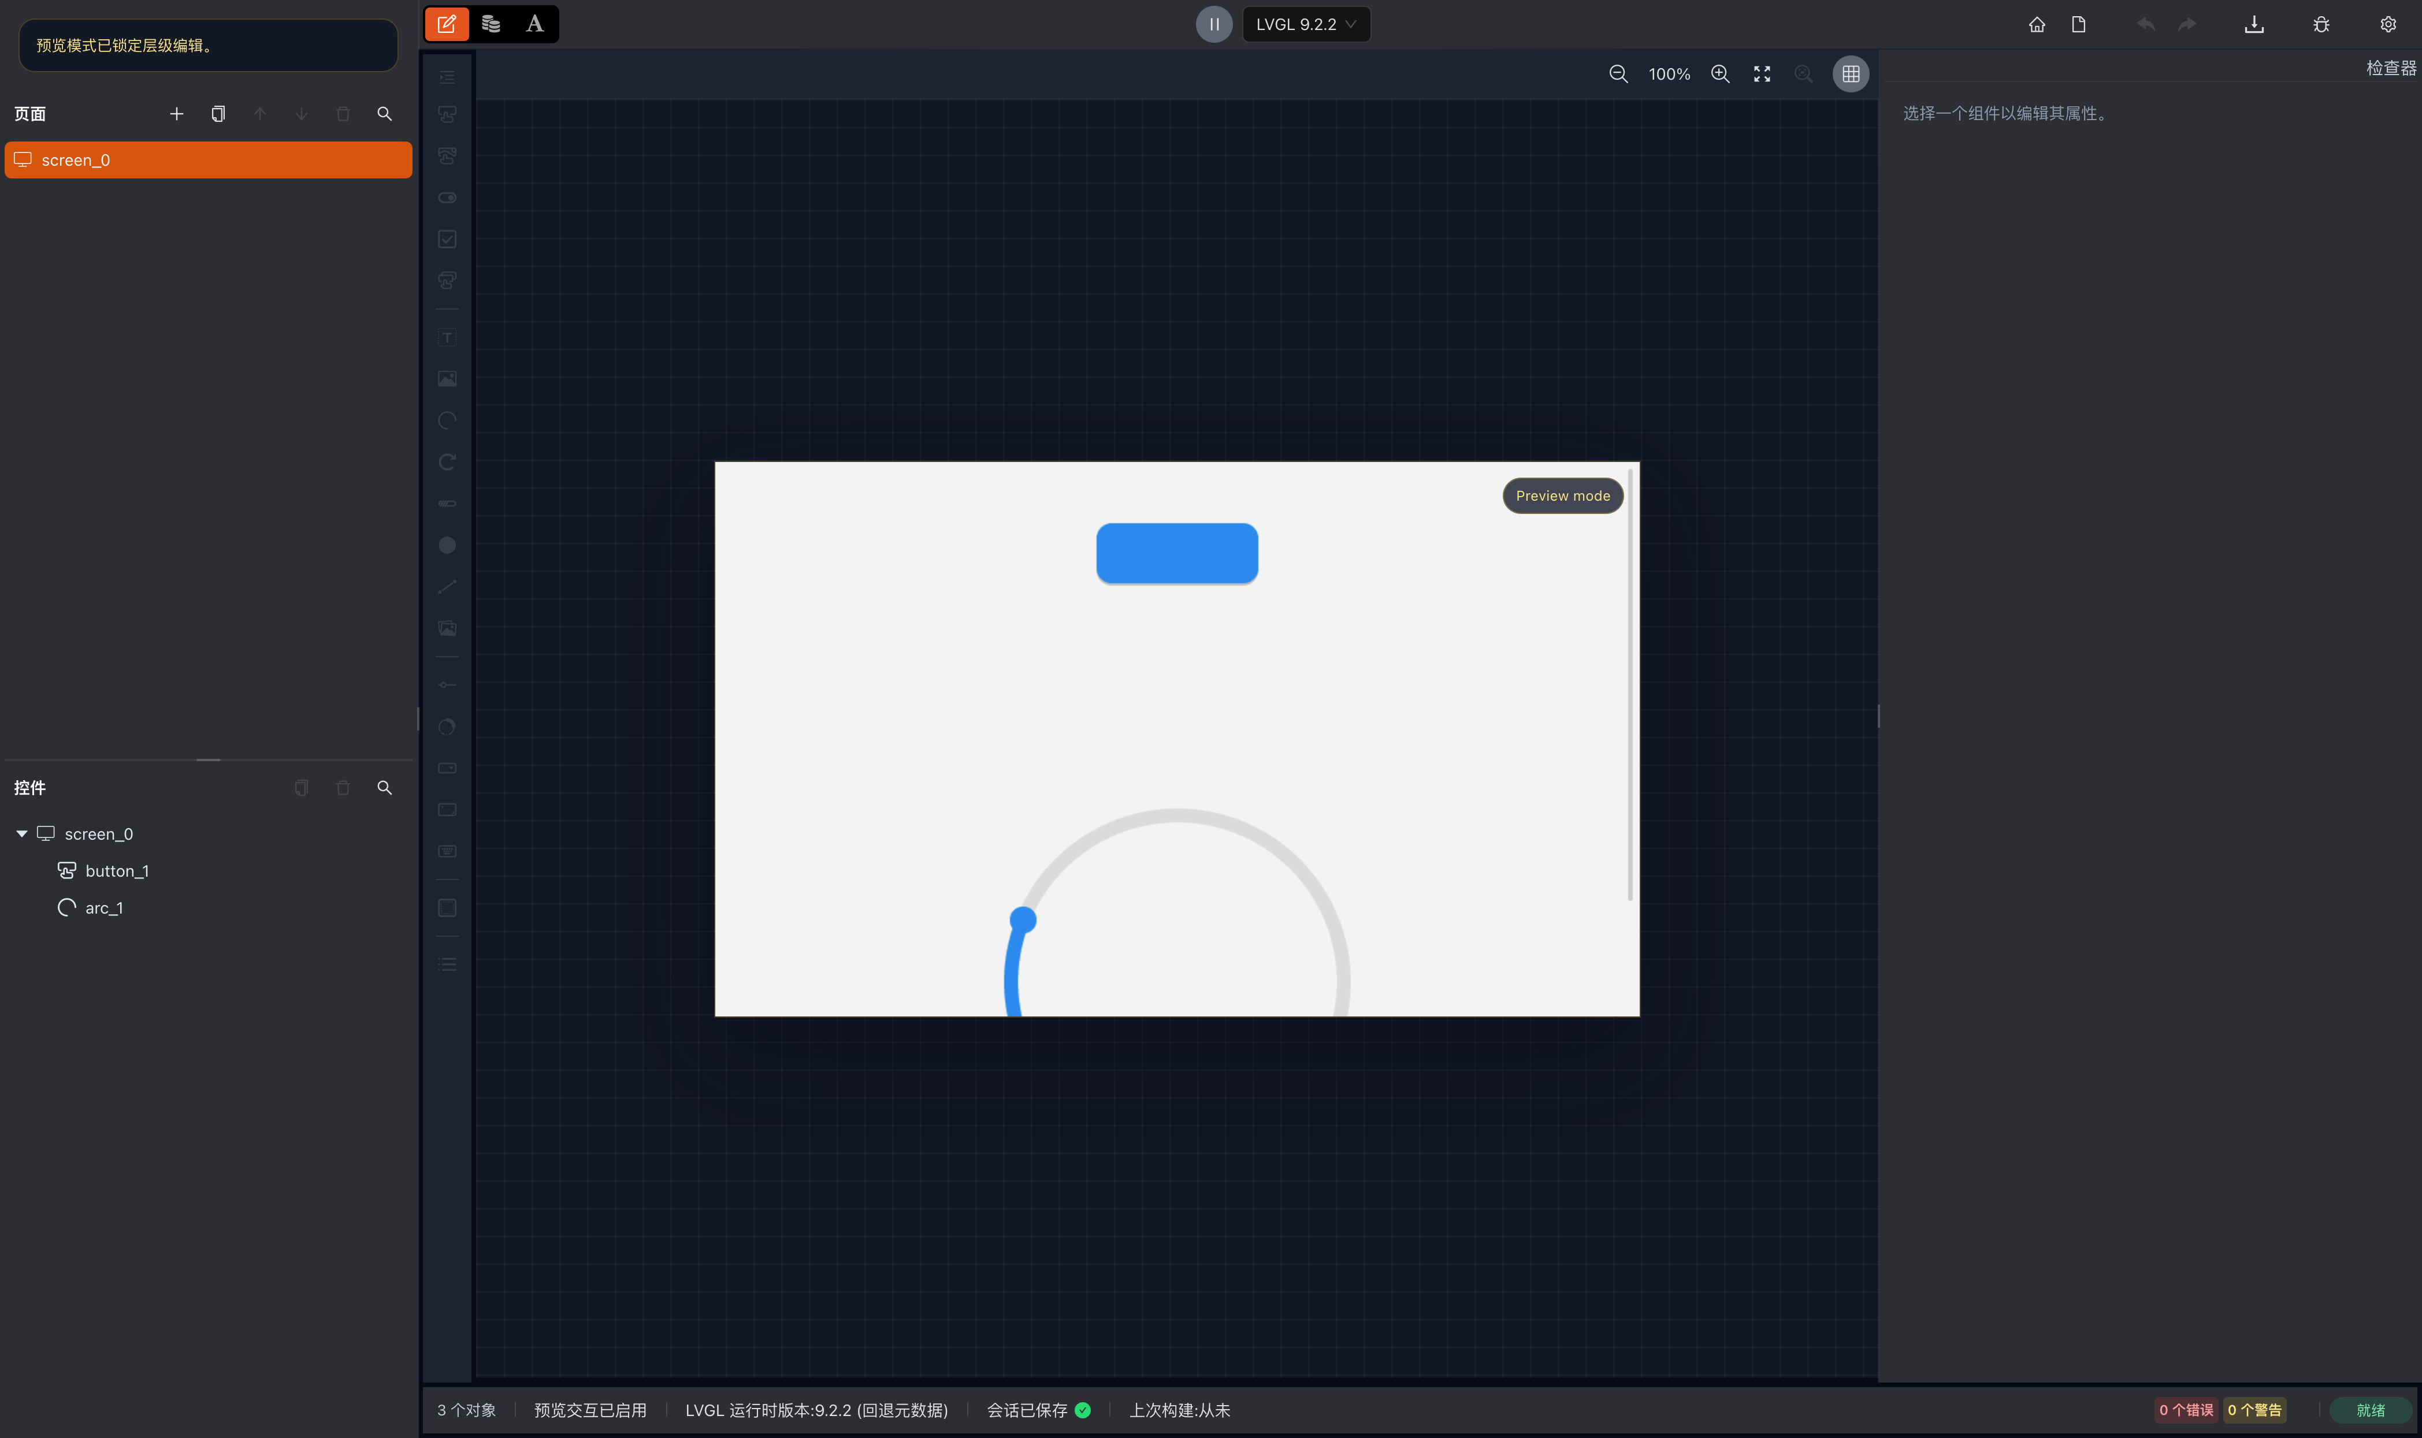Image resolution: width=2422 pixels, height=1438 pixels.
Task: Open settings gear icon
Action: click(2388, 24)
